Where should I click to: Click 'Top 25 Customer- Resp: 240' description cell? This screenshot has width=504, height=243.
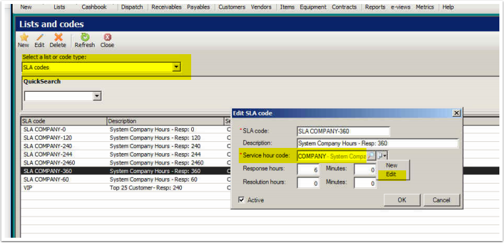click(146, 188)
